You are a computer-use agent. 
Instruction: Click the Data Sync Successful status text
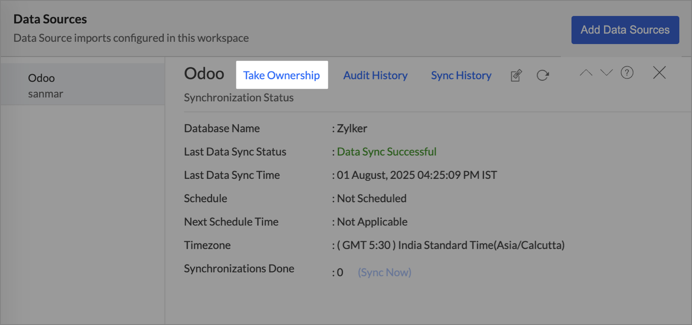tap(387, 152)
